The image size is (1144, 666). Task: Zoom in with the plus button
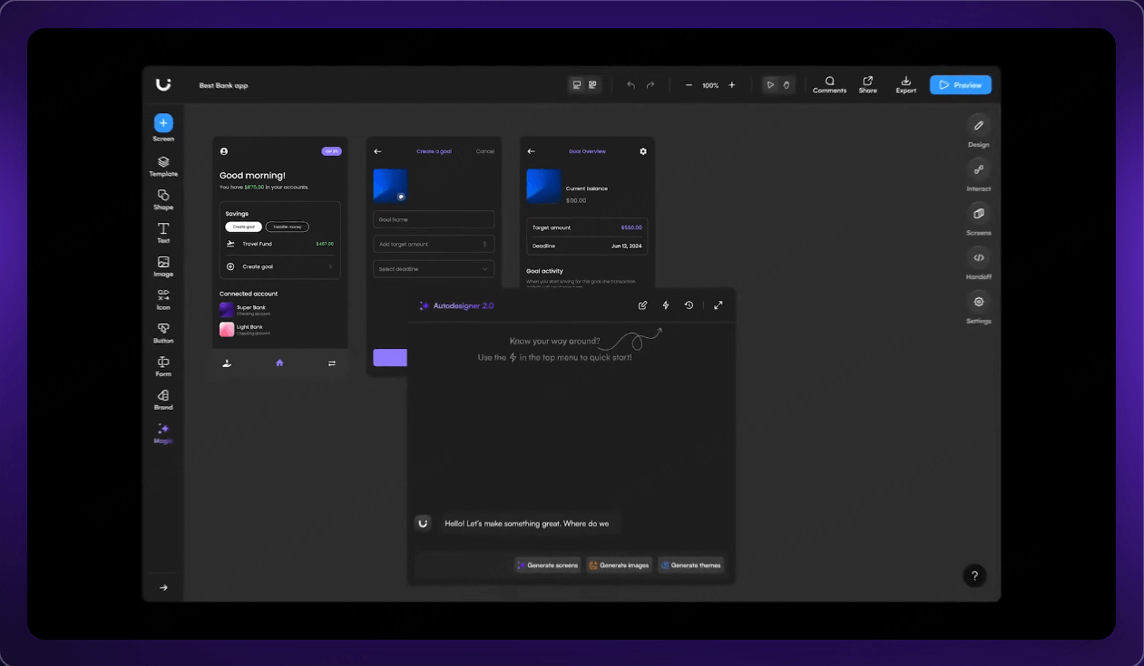pos(732,85)
